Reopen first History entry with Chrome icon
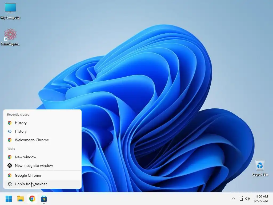Image resolution: width=273 pixels, height=205 pixels. pos(42,123)
